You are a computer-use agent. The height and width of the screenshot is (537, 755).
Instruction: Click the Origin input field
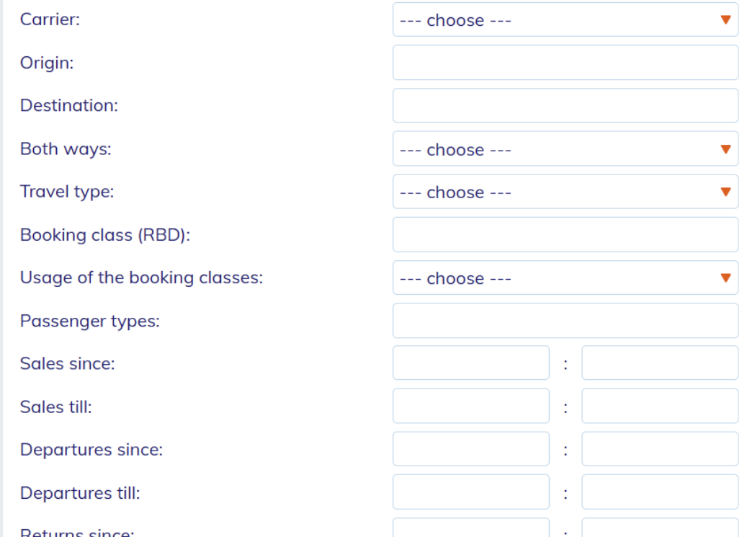(565, 63)
